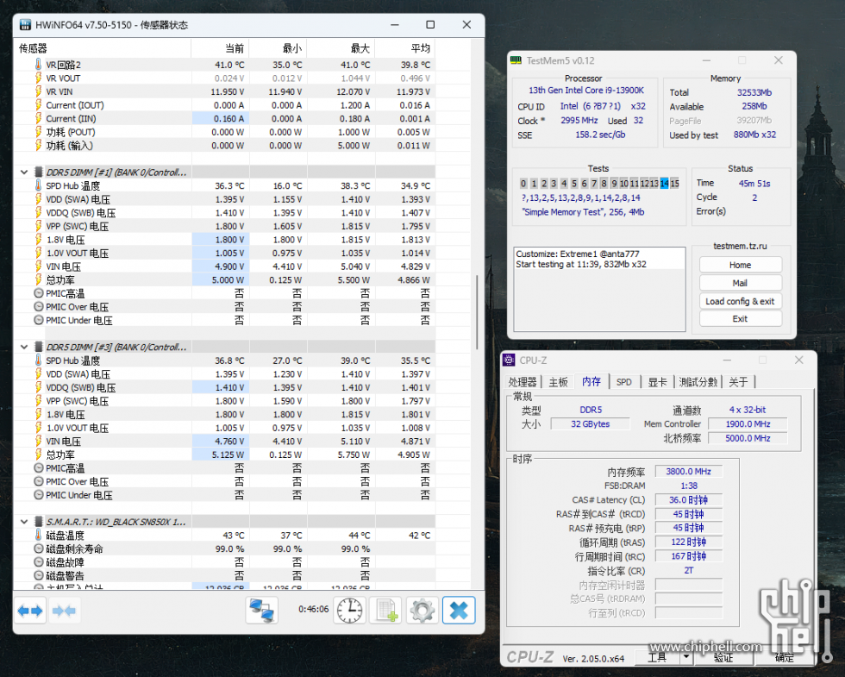
Task: Click the HWiNFO sensor list vertical scrollbar
Action: pyautogui.click(x=476, y=312)
